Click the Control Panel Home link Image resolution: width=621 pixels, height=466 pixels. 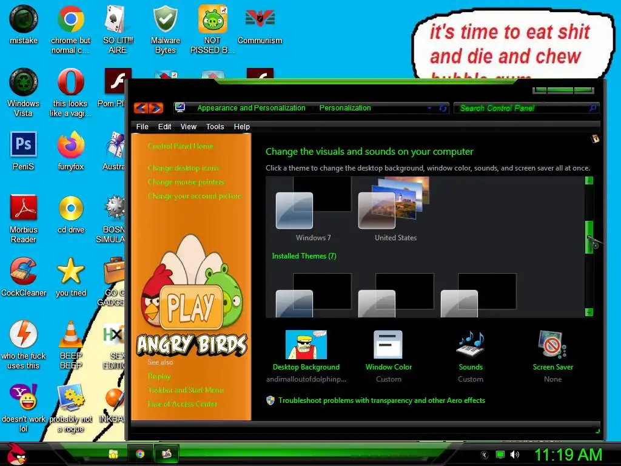point(181,146)
